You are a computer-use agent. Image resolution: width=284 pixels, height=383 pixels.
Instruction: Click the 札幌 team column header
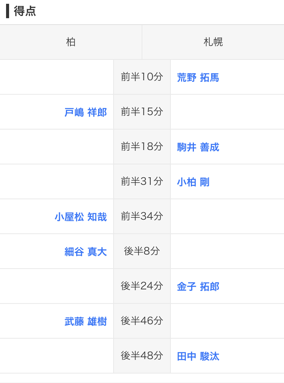tap(213, 42)
